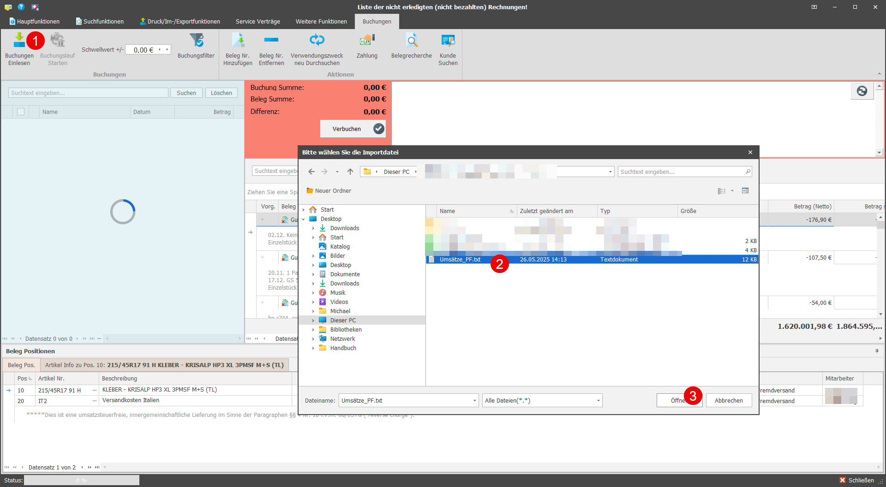Create a new folder with Neuer Ordner
The width and height of the screenshot is (886, 487).
(329, 191)
